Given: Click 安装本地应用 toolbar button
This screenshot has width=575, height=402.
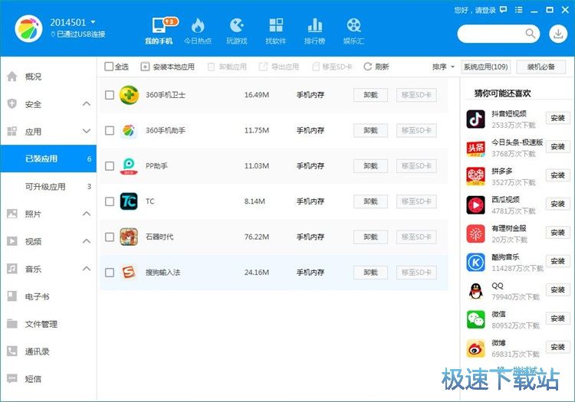Looking at the screenshot, I should [x=168, y=67].
